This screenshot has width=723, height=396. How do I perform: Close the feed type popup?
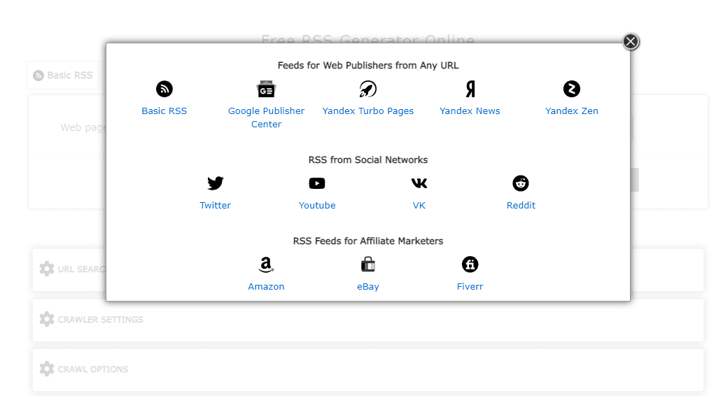tap(631, 41)
